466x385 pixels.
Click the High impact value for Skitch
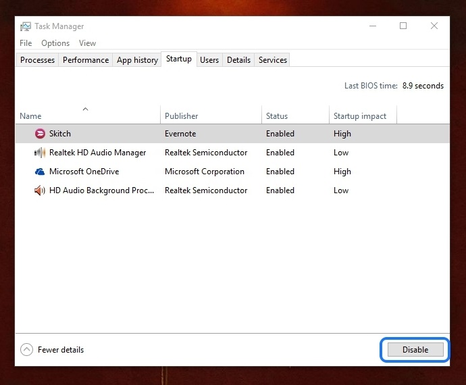342,134
